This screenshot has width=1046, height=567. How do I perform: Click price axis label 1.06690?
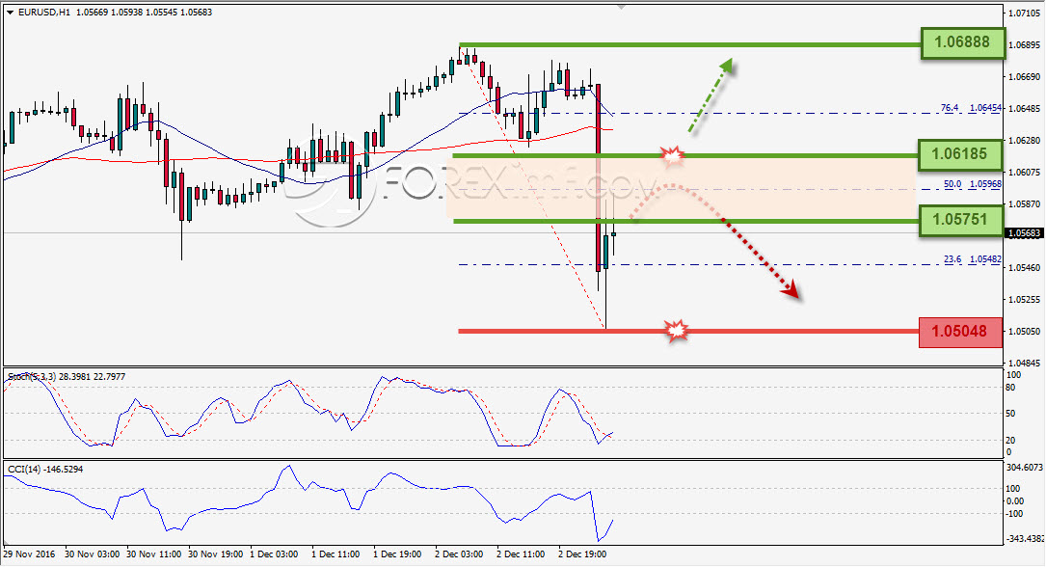tap(1025, 77)
